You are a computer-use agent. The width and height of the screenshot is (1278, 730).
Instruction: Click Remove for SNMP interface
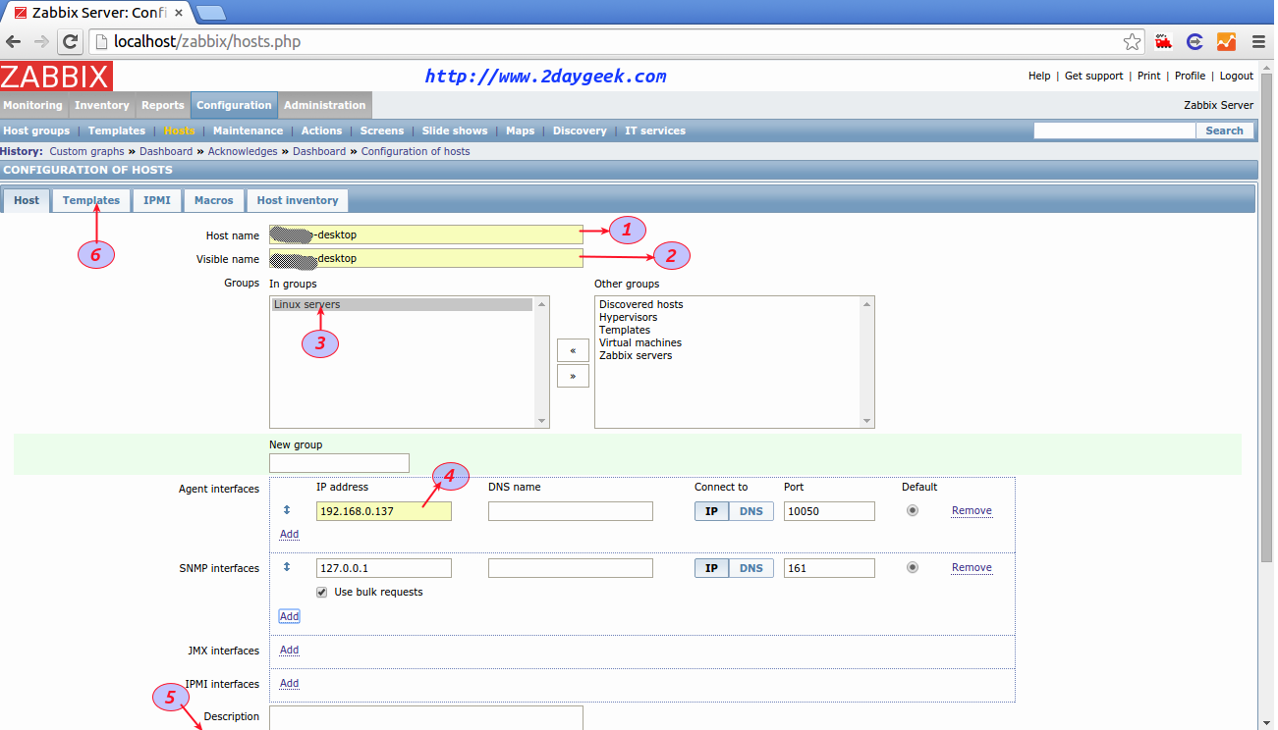click(972, 568)
